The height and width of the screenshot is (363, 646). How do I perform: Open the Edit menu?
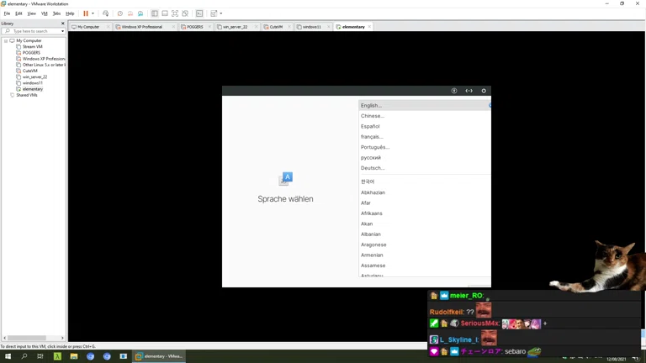tap(19, 13)
